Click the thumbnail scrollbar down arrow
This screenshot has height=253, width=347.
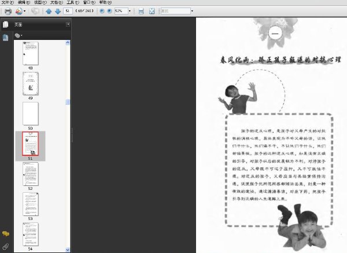click(68, 250)
